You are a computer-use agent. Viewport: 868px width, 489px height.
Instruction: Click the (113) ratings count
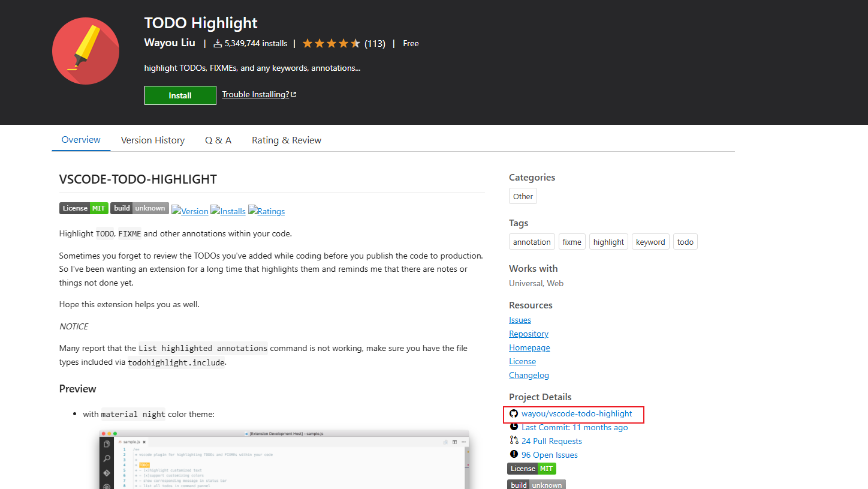click(375, 44)
